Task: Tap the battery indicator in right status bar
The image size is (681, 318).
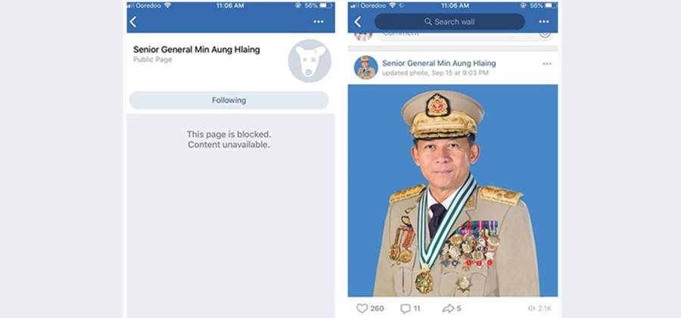Action: [x=550, y=5]
